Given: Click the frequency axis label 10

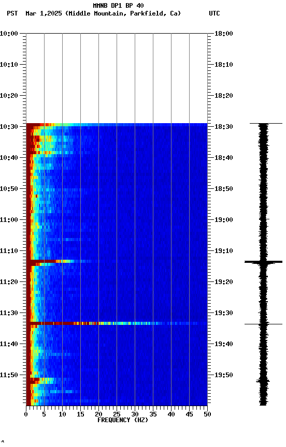Looking at the screenshot, I should coord(62,414).
